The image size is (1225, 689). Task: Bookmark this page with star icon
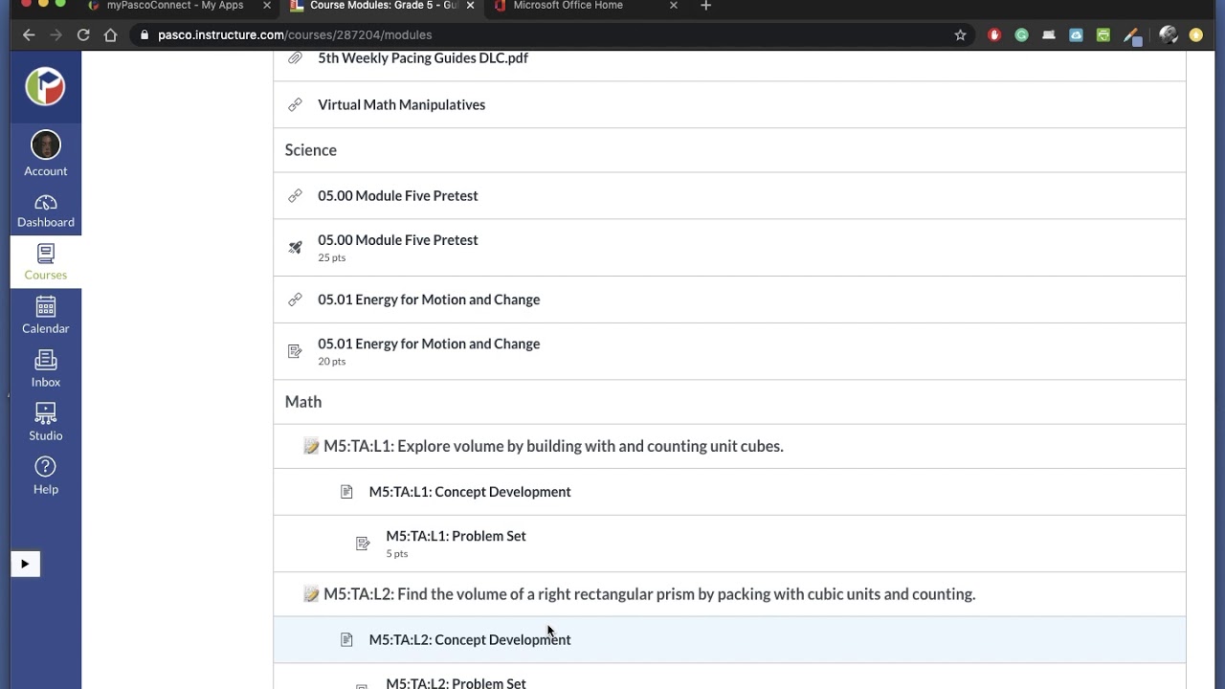(x=960, y=35)
